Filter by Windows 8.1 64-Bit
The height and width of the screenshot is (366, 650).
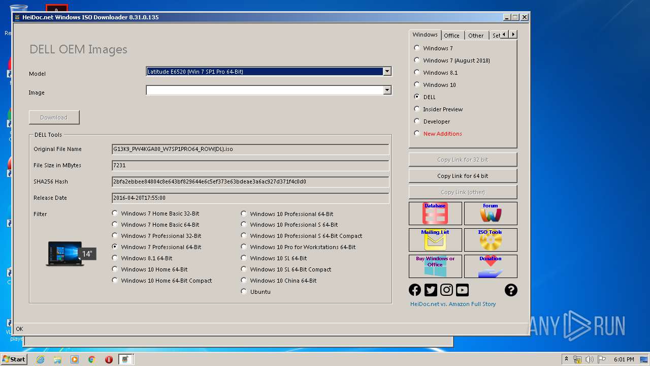(142, 258)
